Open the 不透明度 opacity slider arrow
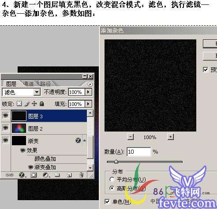 [88, 92]
